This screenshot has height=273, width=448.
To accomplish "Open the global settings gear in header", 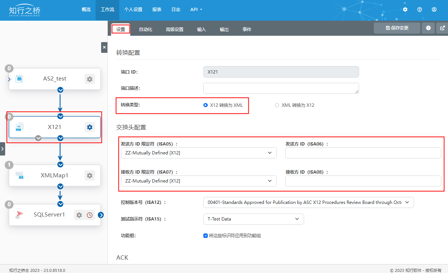I will click(405, 10).
